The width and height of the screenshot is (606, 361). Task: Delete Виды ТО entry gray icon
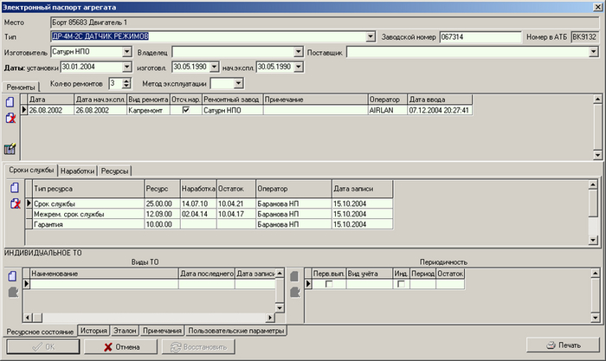click(13, 292)
